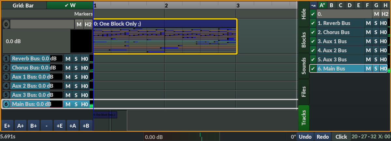Open the Sounds tab
391x141 pixels.
[x=304, y=66]
